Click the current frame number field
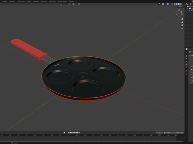 pos(159,132)
